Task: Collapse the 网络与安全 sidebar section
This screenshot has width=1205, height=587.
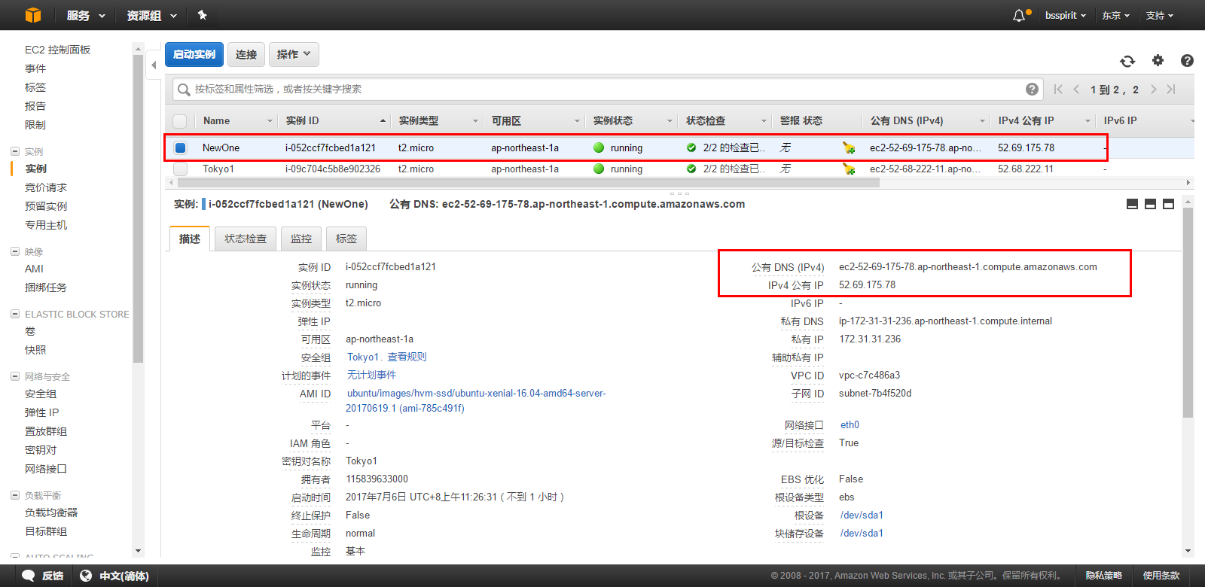Action: (x=15, y=376)
